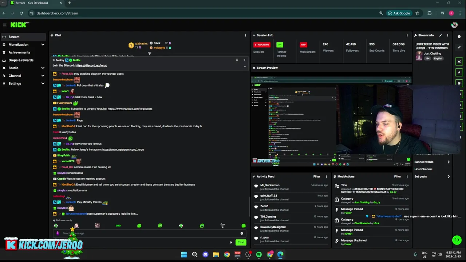
Task: Open a new browser tab
Action: pos(69,3)
